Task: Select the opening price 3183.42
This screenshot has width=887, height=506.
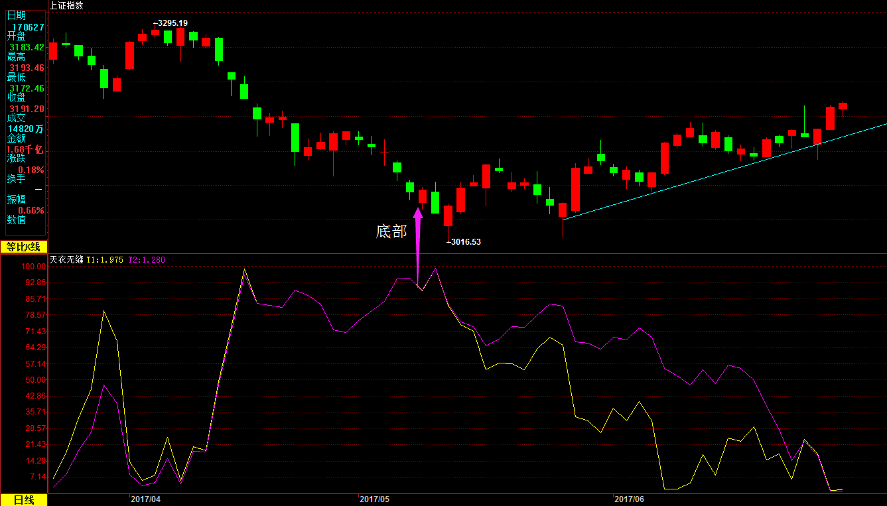Action: click(27, 48)
